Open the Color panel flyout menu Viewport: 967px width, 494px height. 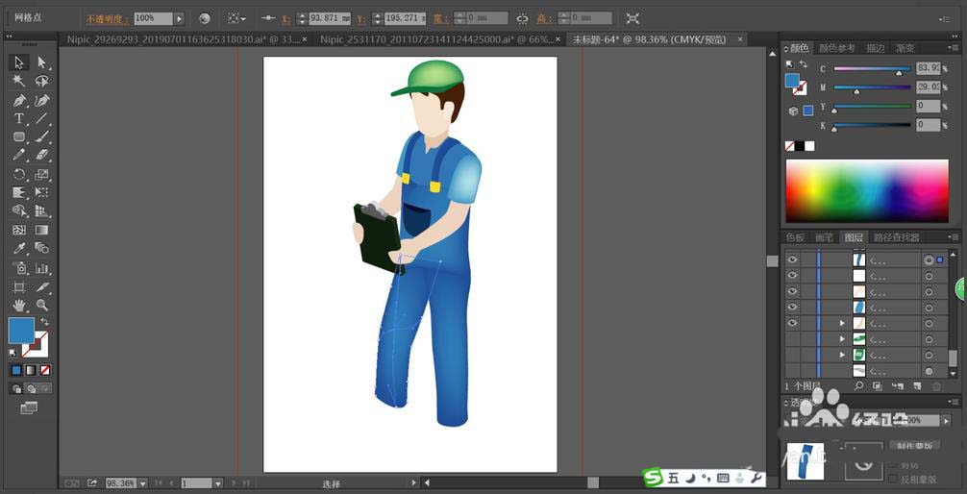(x=954, y=47)
